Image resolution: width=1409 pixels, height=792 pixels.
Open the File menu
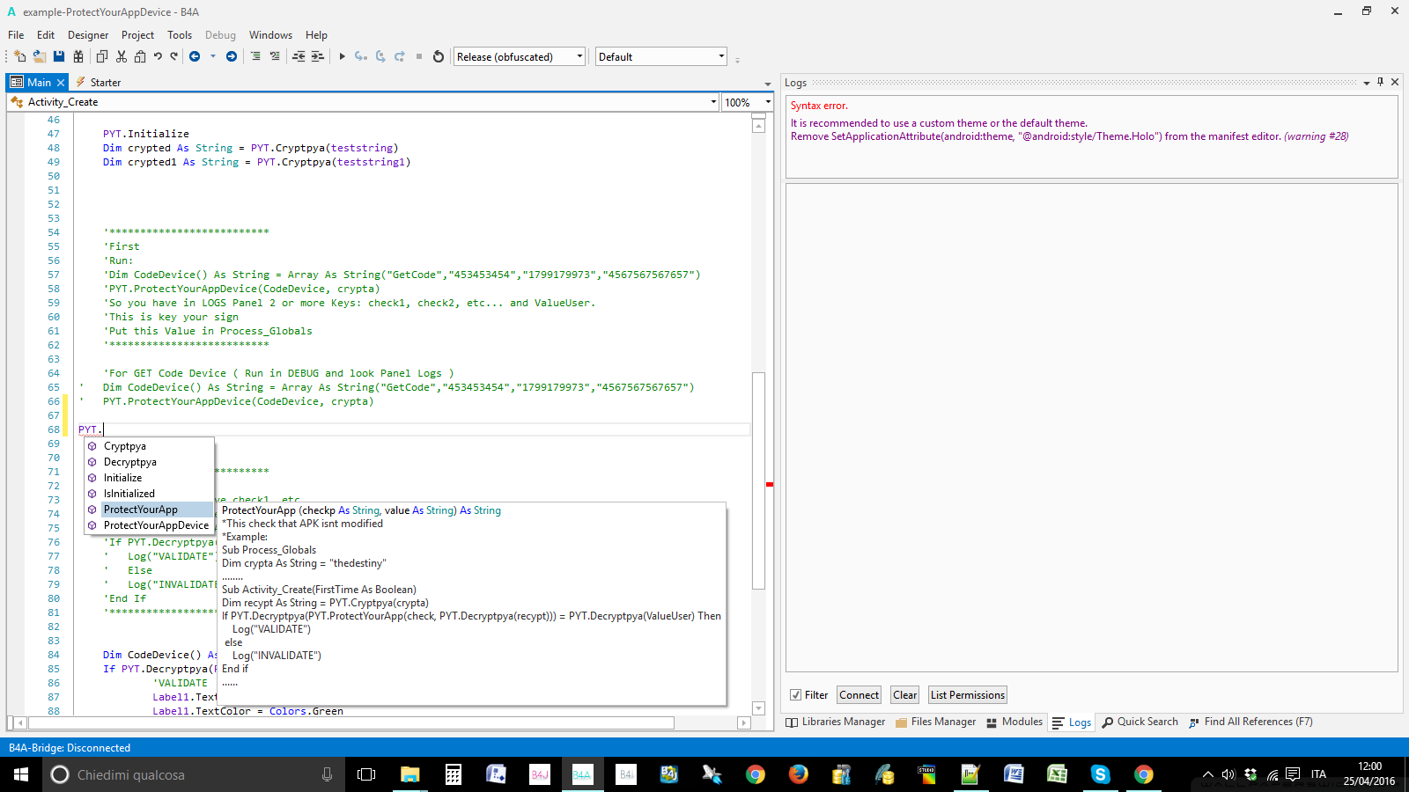16,35
